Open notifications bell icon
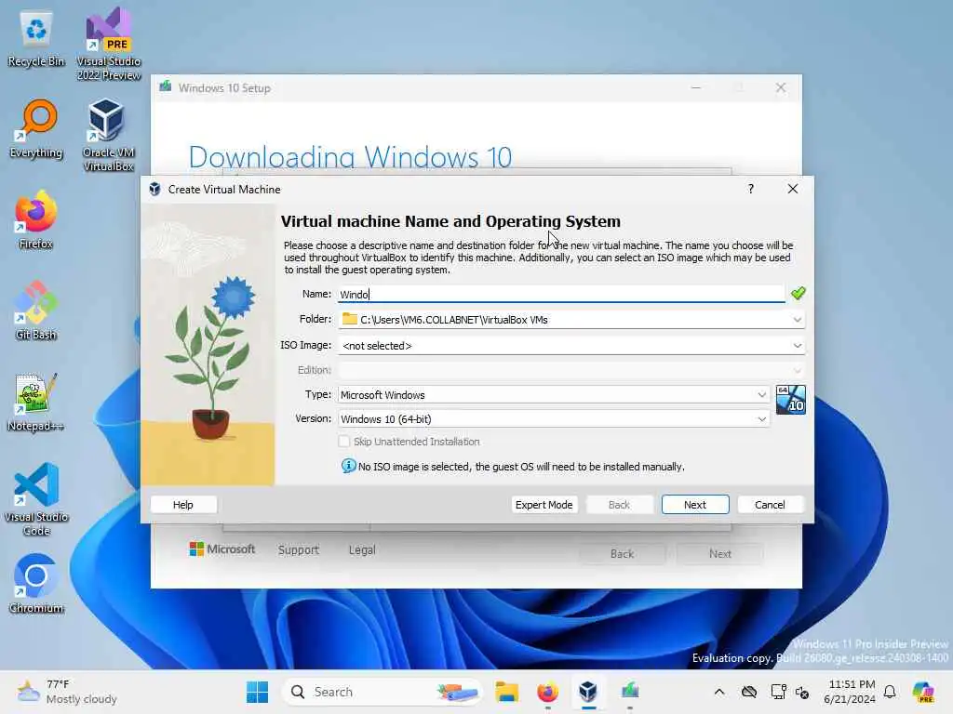Image resolution: width=953 pixels, height=714 pixels. (x=890, y=692)
